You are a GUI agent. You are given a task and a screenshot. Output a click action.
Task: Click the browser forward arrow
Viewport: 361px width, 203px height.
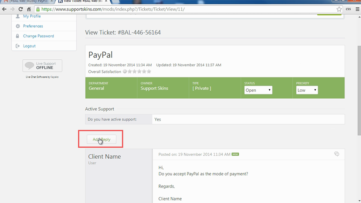click(x=13, y=9)
